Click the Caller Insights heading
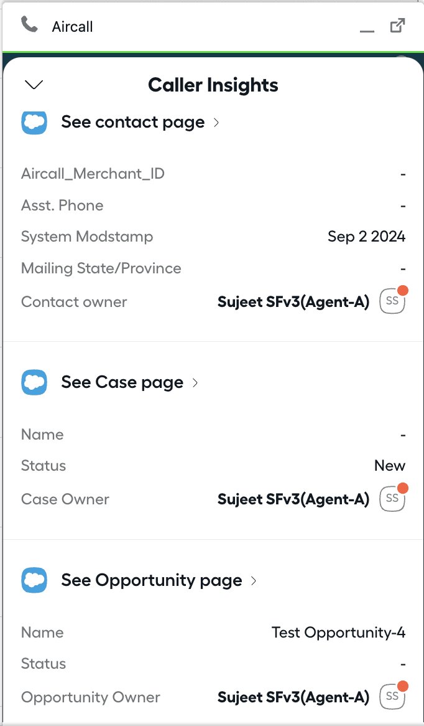 [x=213, y=85]
